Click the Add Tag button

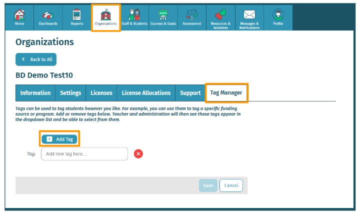pos(59,139)
